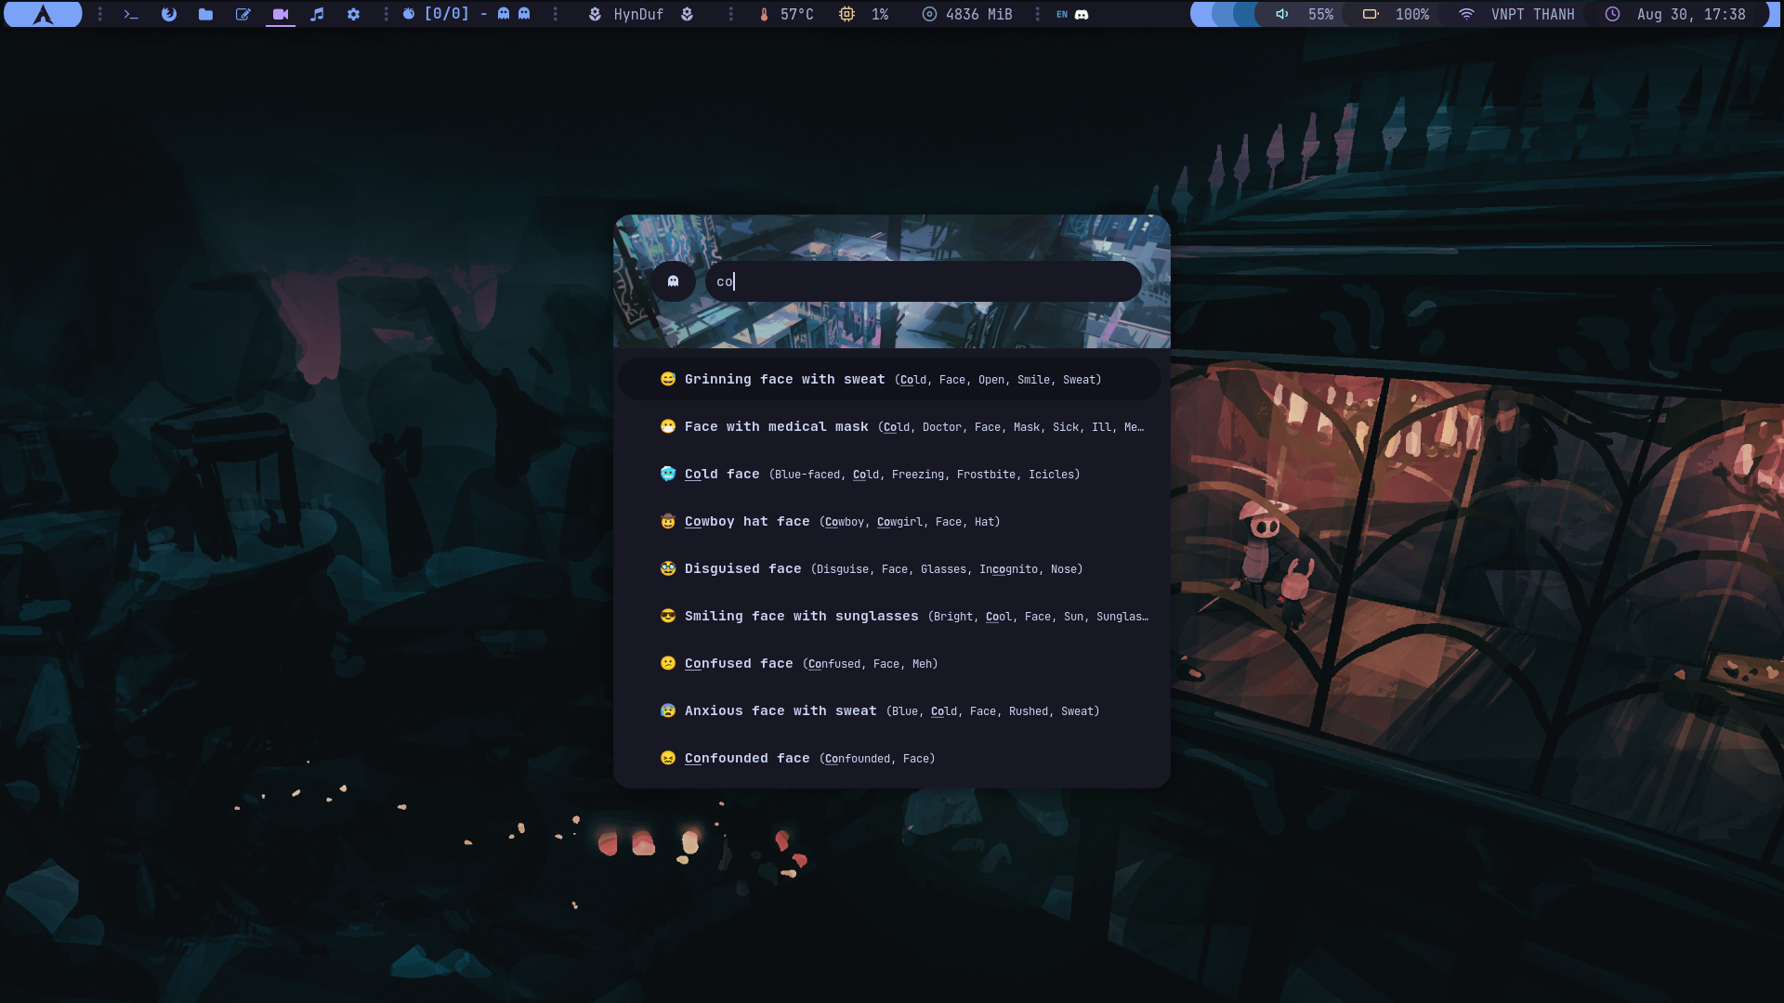This screenshot has height=1003, width=1784.
Task: Select the active video camera workspace icon
Action: coord(280,14)
